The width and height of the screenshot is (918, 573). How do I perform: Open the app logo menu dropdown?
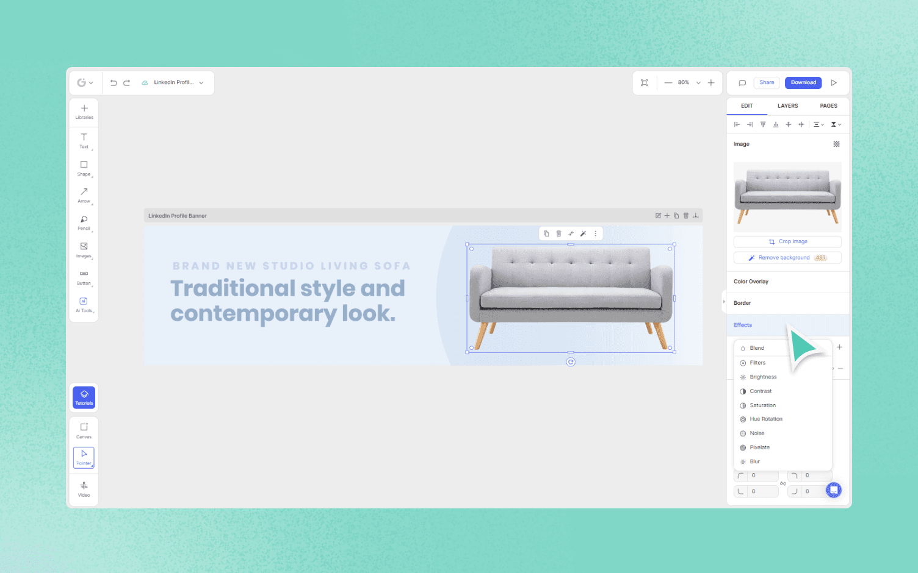pyautogui.click(x=85, y=83)
